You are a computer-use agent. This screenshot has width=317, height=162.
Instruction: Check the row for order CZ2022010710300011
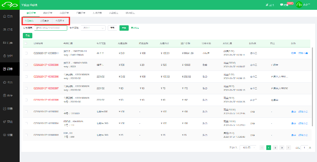point(26,53)
